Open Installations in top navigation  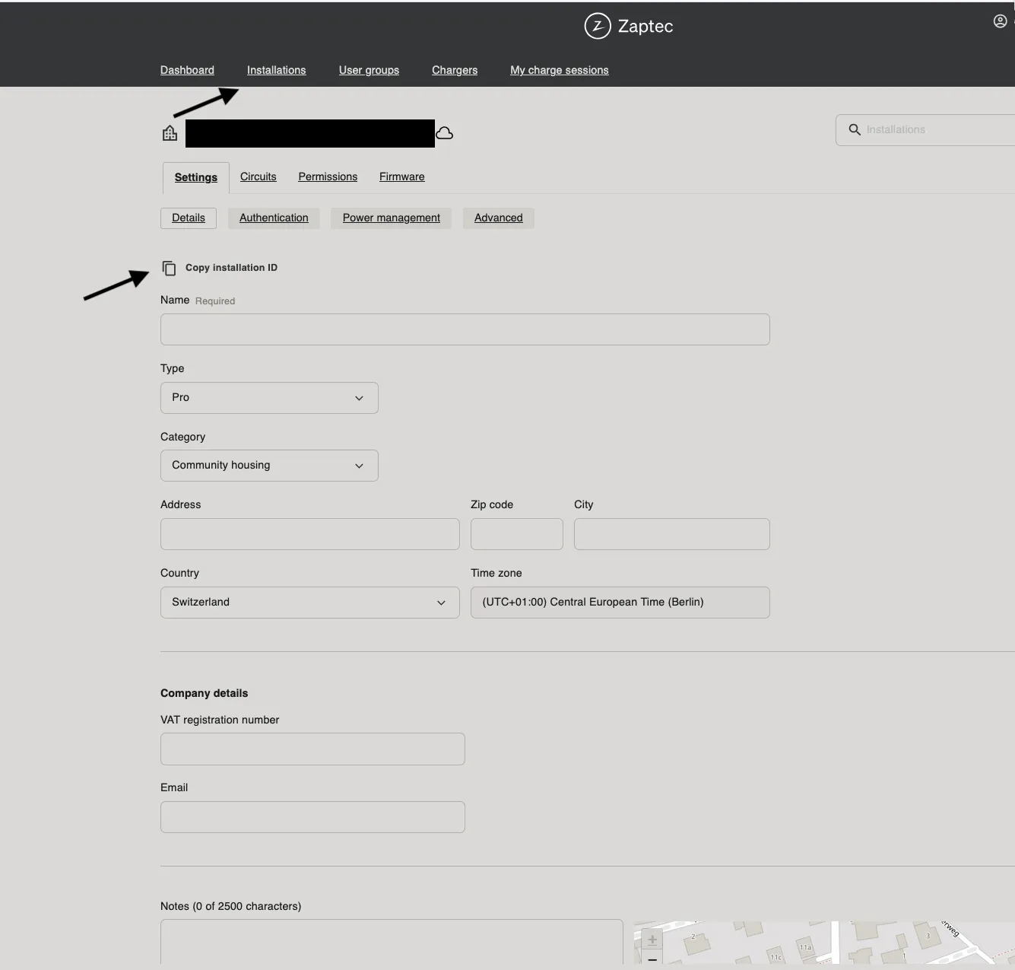[277, 70]
